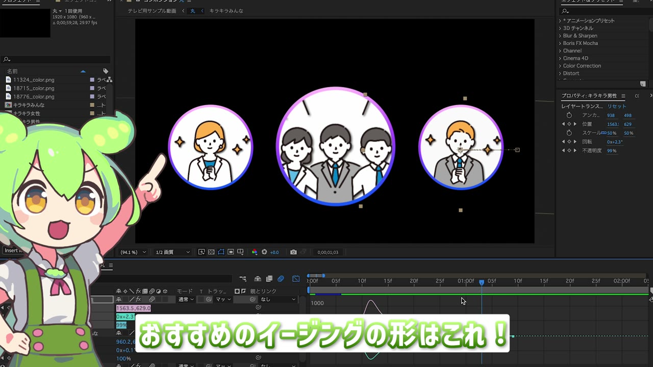653x367 pixels.
Task: Click exposure value +0.0
Action: pyautogui.click(x=274, y=252)
